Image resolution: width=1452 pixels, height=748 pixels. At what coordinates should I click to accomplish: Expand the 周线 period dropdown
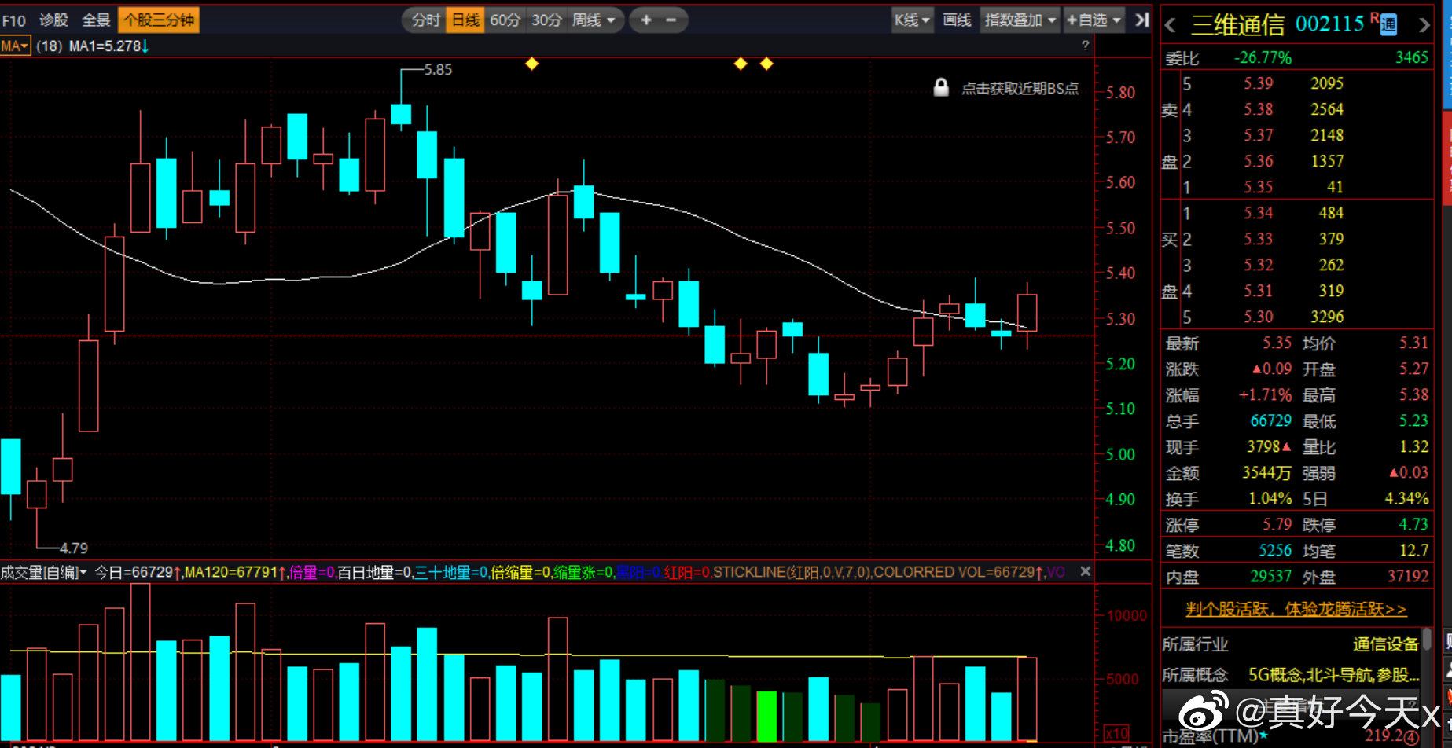click(594, 20)
